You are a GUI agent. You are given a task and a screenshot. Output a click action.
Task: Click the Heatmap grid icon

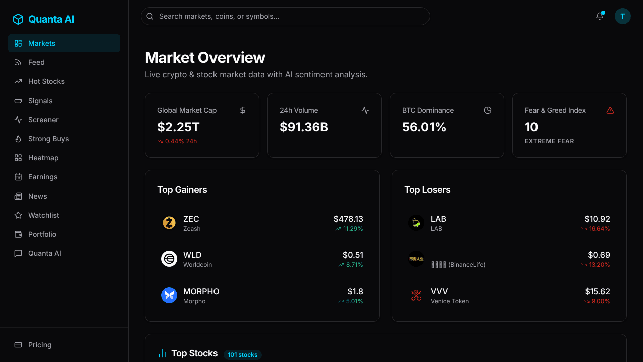18,158
